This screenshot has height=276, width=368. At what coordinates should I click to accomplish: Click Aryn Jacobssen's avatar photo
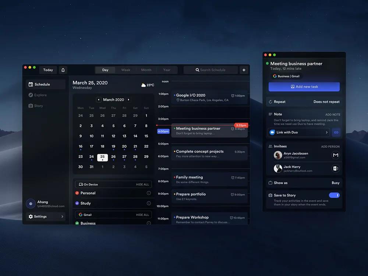click(278, 155)
